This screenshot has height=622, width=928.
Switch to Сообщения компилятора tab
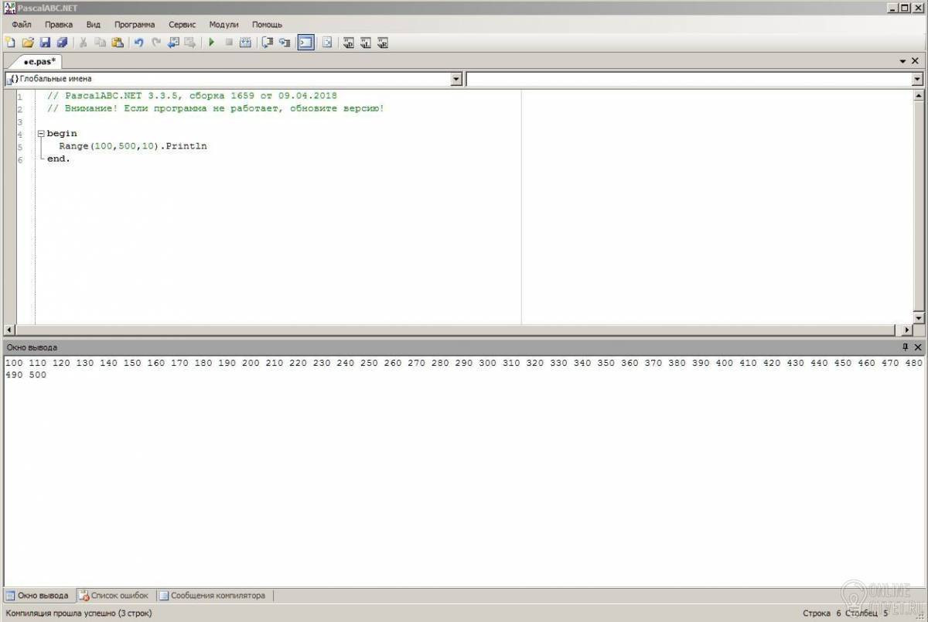[x=213, y=596]
